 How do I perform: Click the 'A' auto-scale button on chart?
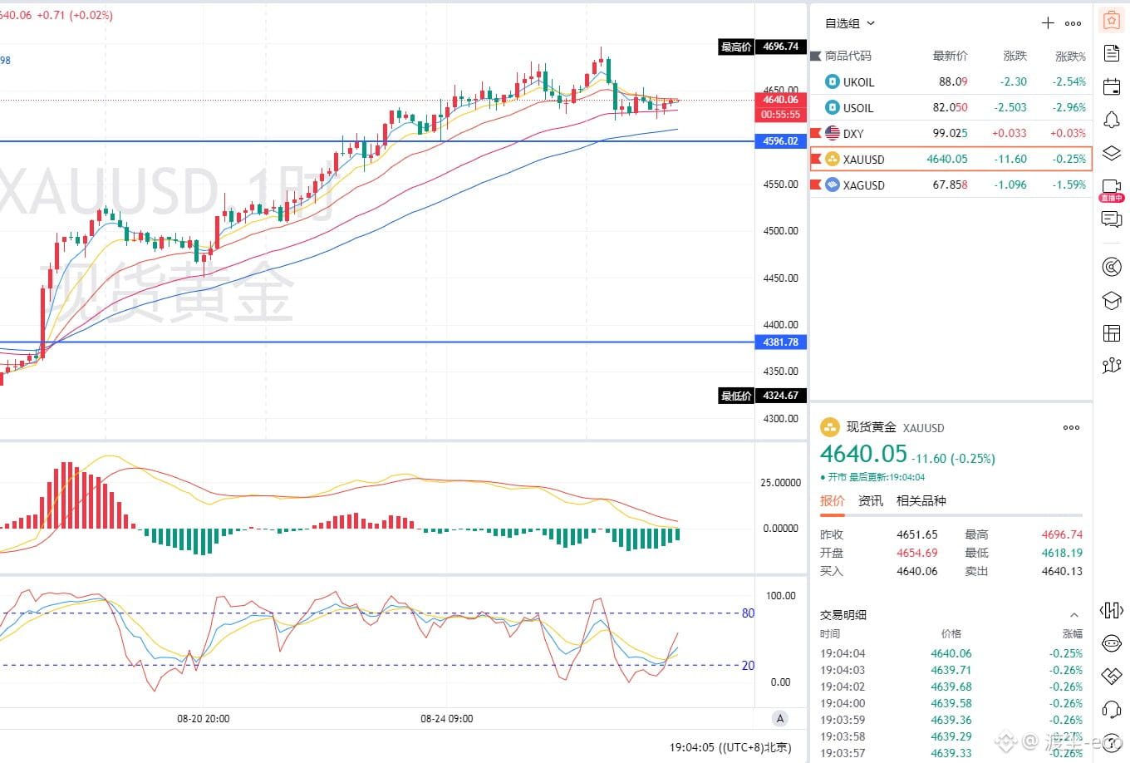click(779, 718)
